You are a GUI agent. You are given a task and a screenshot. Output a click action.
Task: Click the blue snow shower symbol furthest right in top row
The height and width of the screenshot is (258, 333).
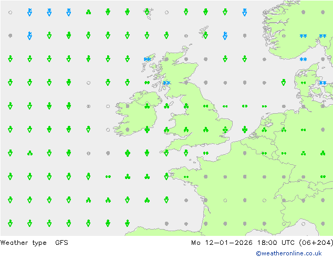pos(244,12)
